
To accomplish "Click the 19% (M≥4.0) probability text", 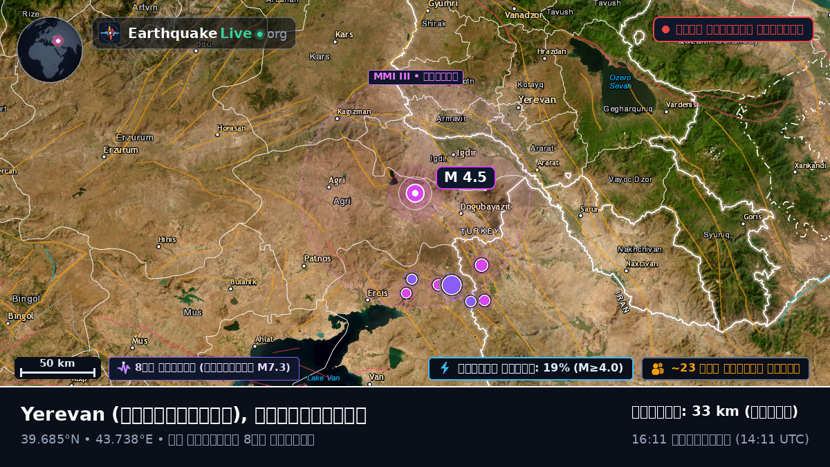I will 584,368.
